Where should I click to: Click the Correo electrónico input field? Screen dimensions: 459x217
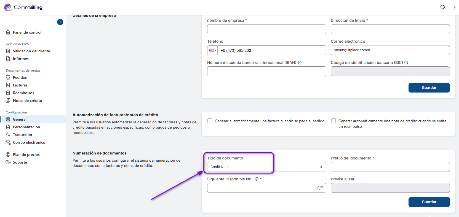390,50
